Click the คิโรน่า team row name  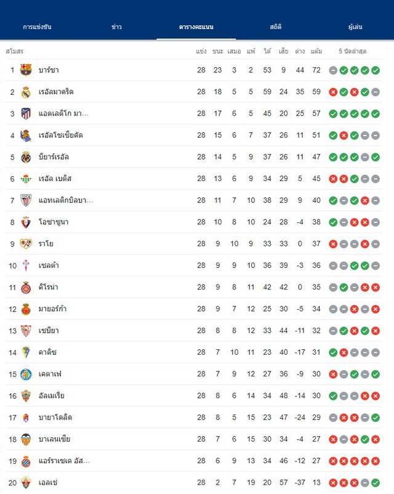pos(49,287)
